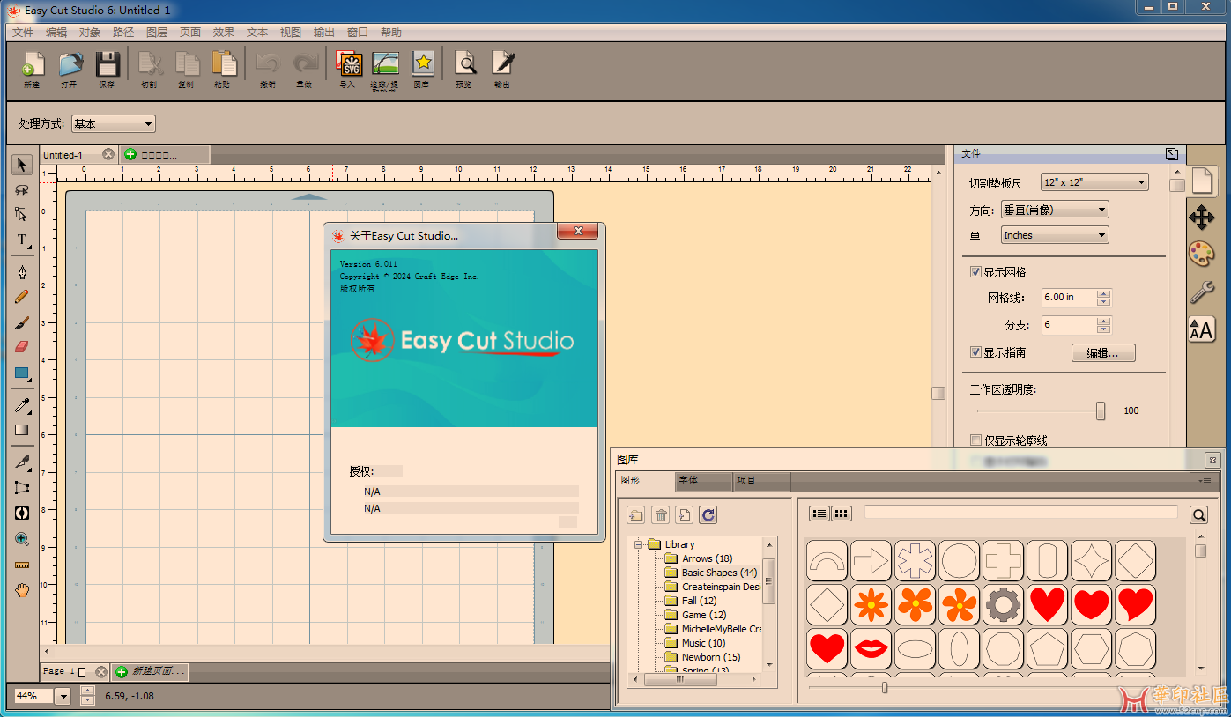Click the 打开 open file icon
Screen dimensions: 1231x717
(x=70, y=64)
